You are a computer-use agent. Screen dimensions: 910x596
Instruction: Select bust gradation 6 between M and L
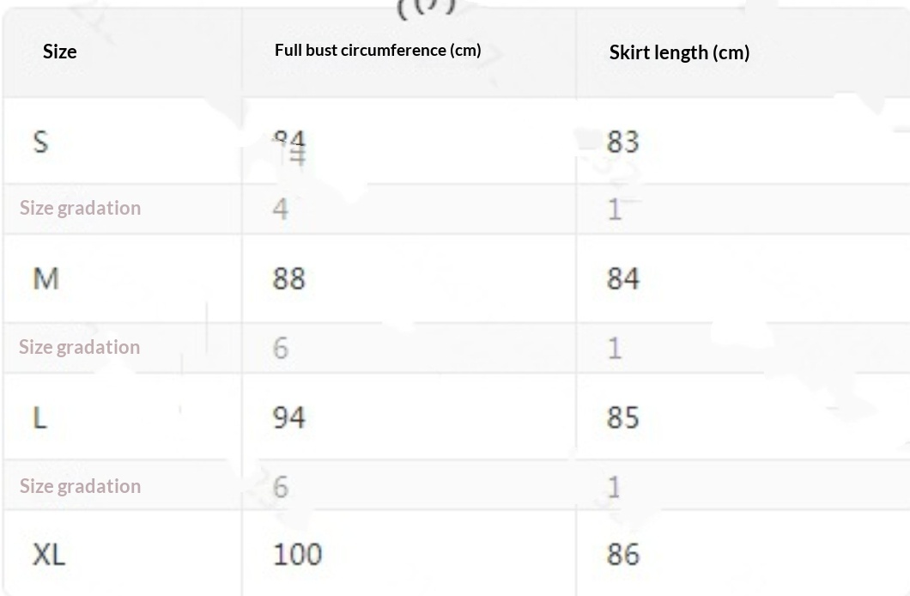[x=281, y=348]
